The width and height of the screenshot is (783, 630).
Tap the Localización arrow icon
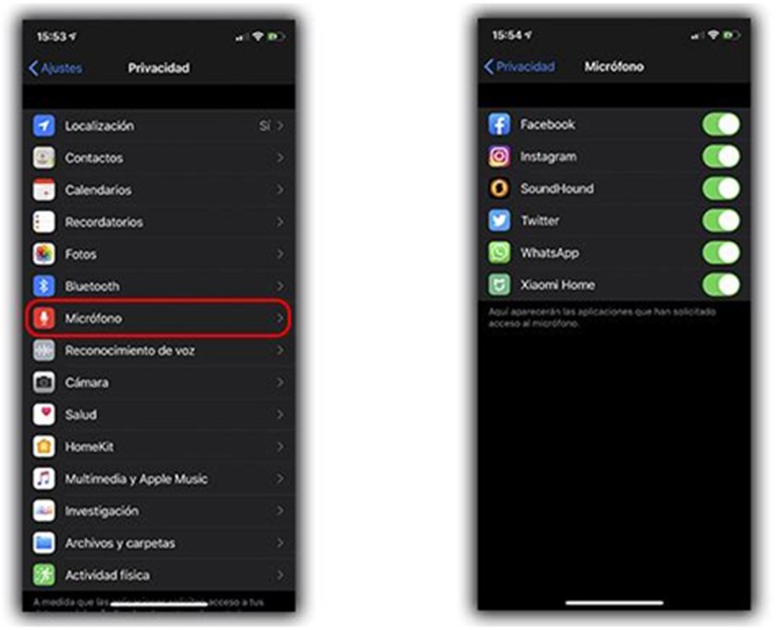click(44, 125)
